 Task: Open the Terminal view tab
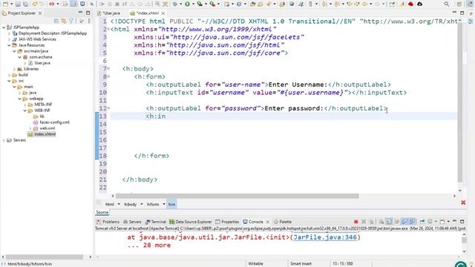point(156,222)
